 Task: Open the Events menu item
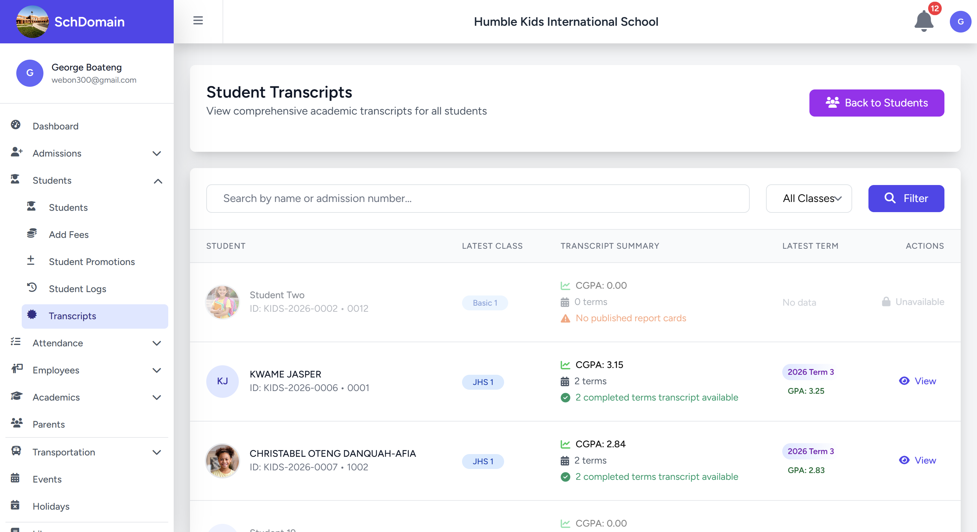click(87, 479)
